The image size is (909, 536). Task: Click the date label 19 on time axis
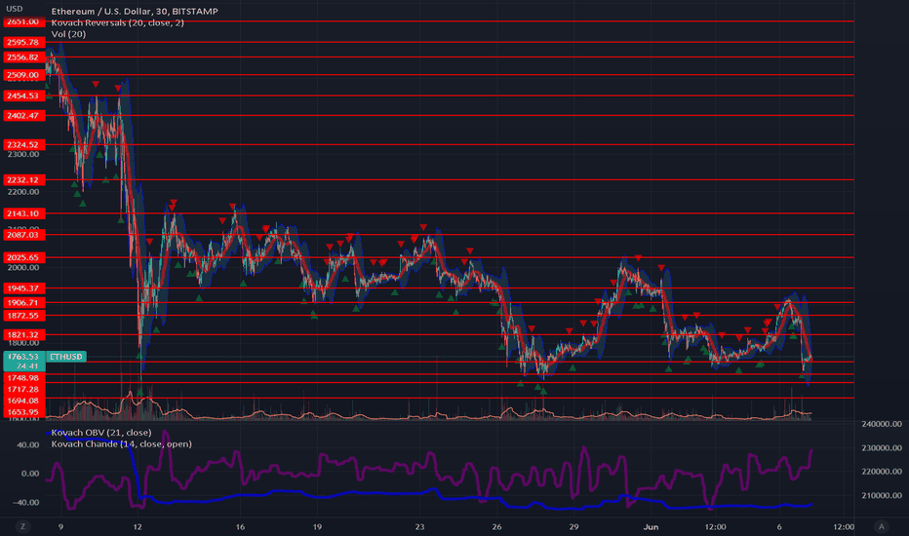pos(317,526)
